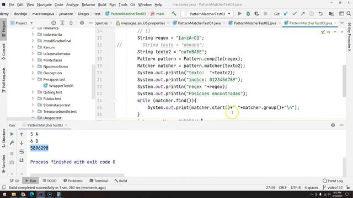Click UTF-8 encoding in status bar
This screenshot has width=353, height=198.
296,188
